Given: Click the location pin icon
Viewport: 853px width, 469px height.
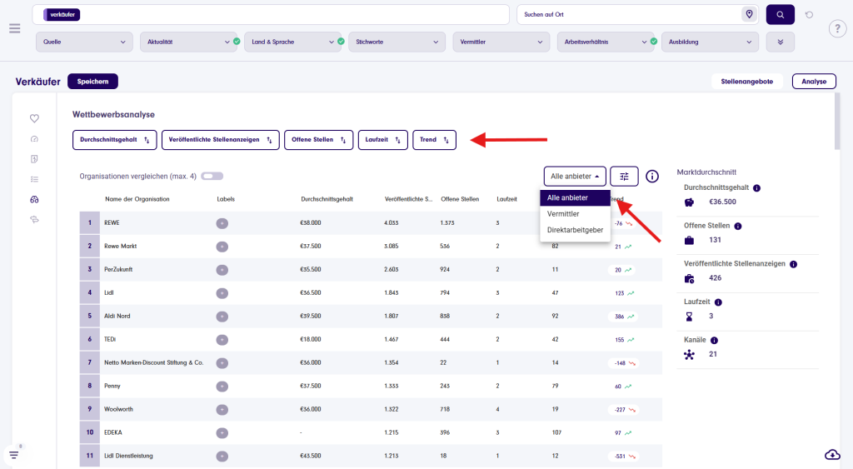Looking at the screenshot, I should 750,15.
